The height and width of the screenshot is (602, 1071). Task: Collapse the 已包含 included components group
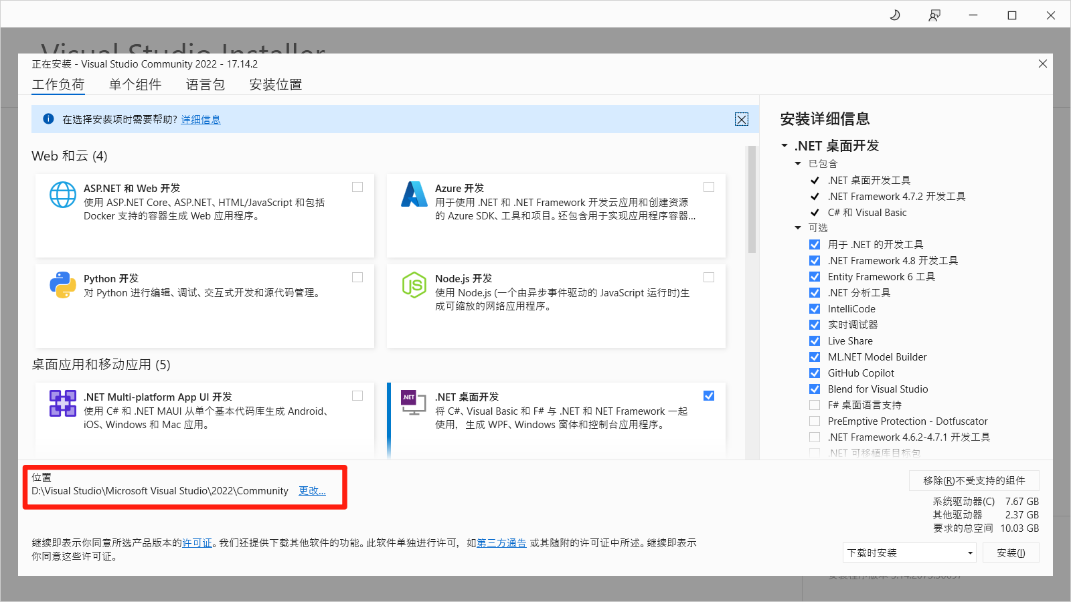point(798,164)
